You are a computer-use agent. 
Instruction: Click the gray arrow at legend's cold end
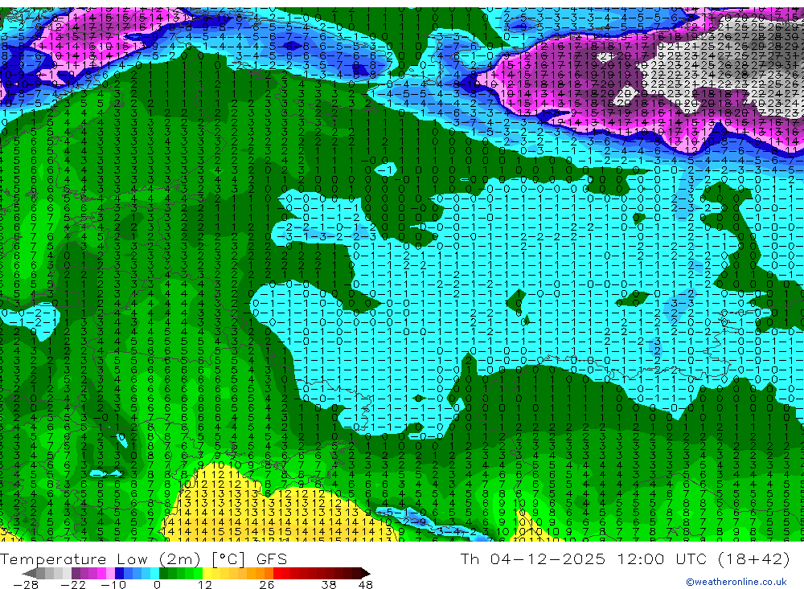click(29, 573)
